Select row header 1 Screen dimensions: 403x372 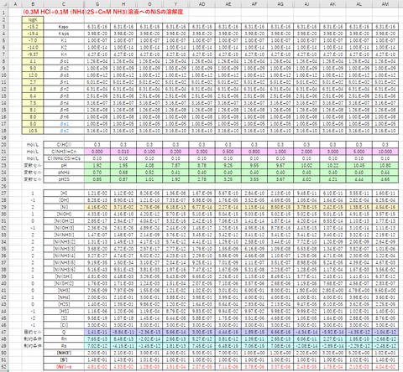[4, 13]
